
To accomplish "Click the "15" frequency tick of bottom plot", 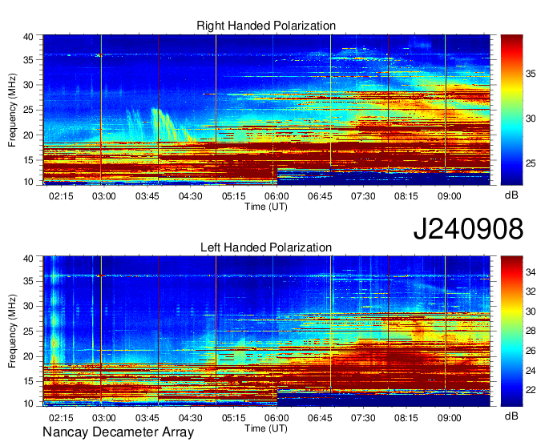I will [x=28, y=382].
